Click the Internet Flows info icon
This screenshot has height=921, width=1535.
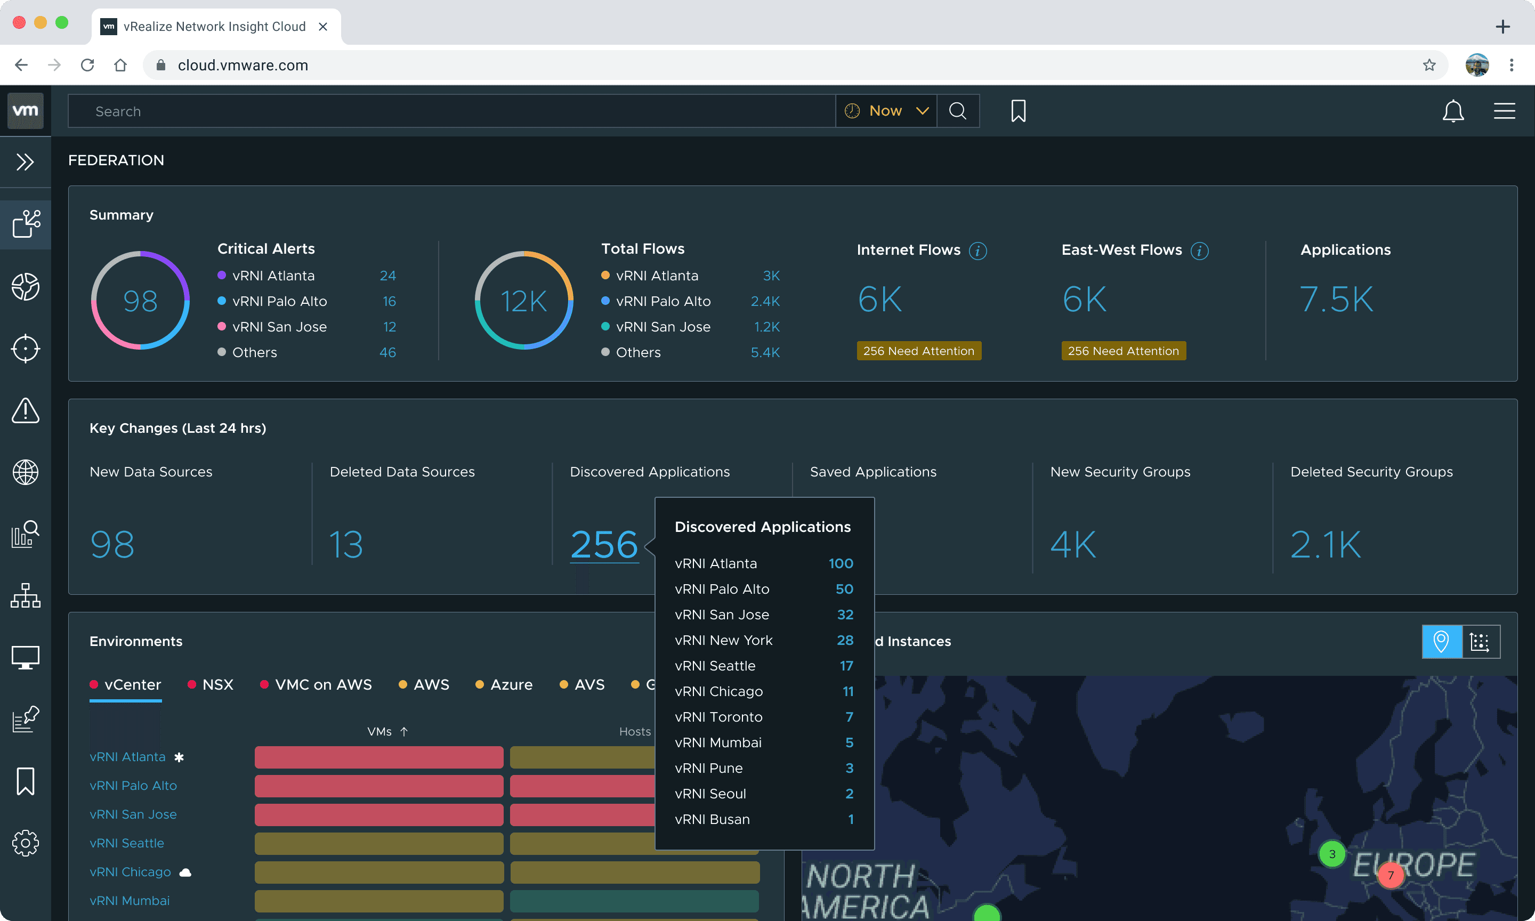coord(978,251)
